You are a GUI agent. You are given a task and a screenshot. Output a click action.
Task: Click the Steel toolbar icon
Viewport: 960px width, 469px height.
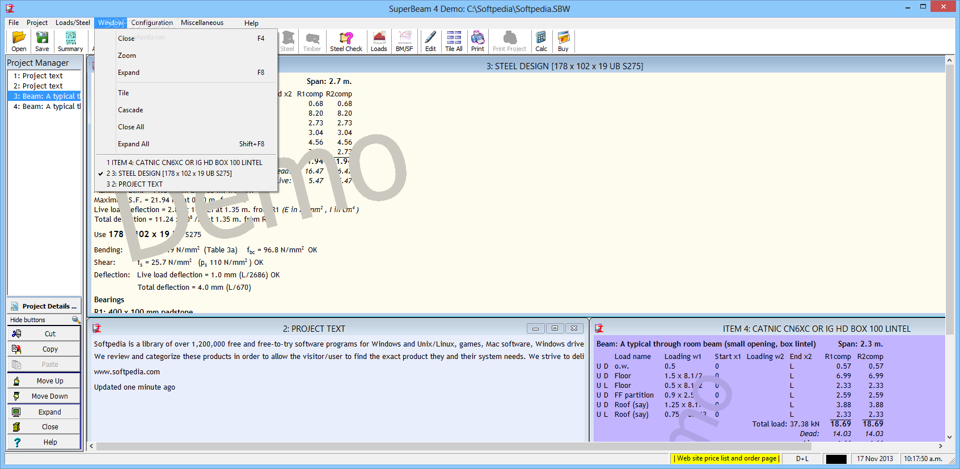click(x=287, y=41)
